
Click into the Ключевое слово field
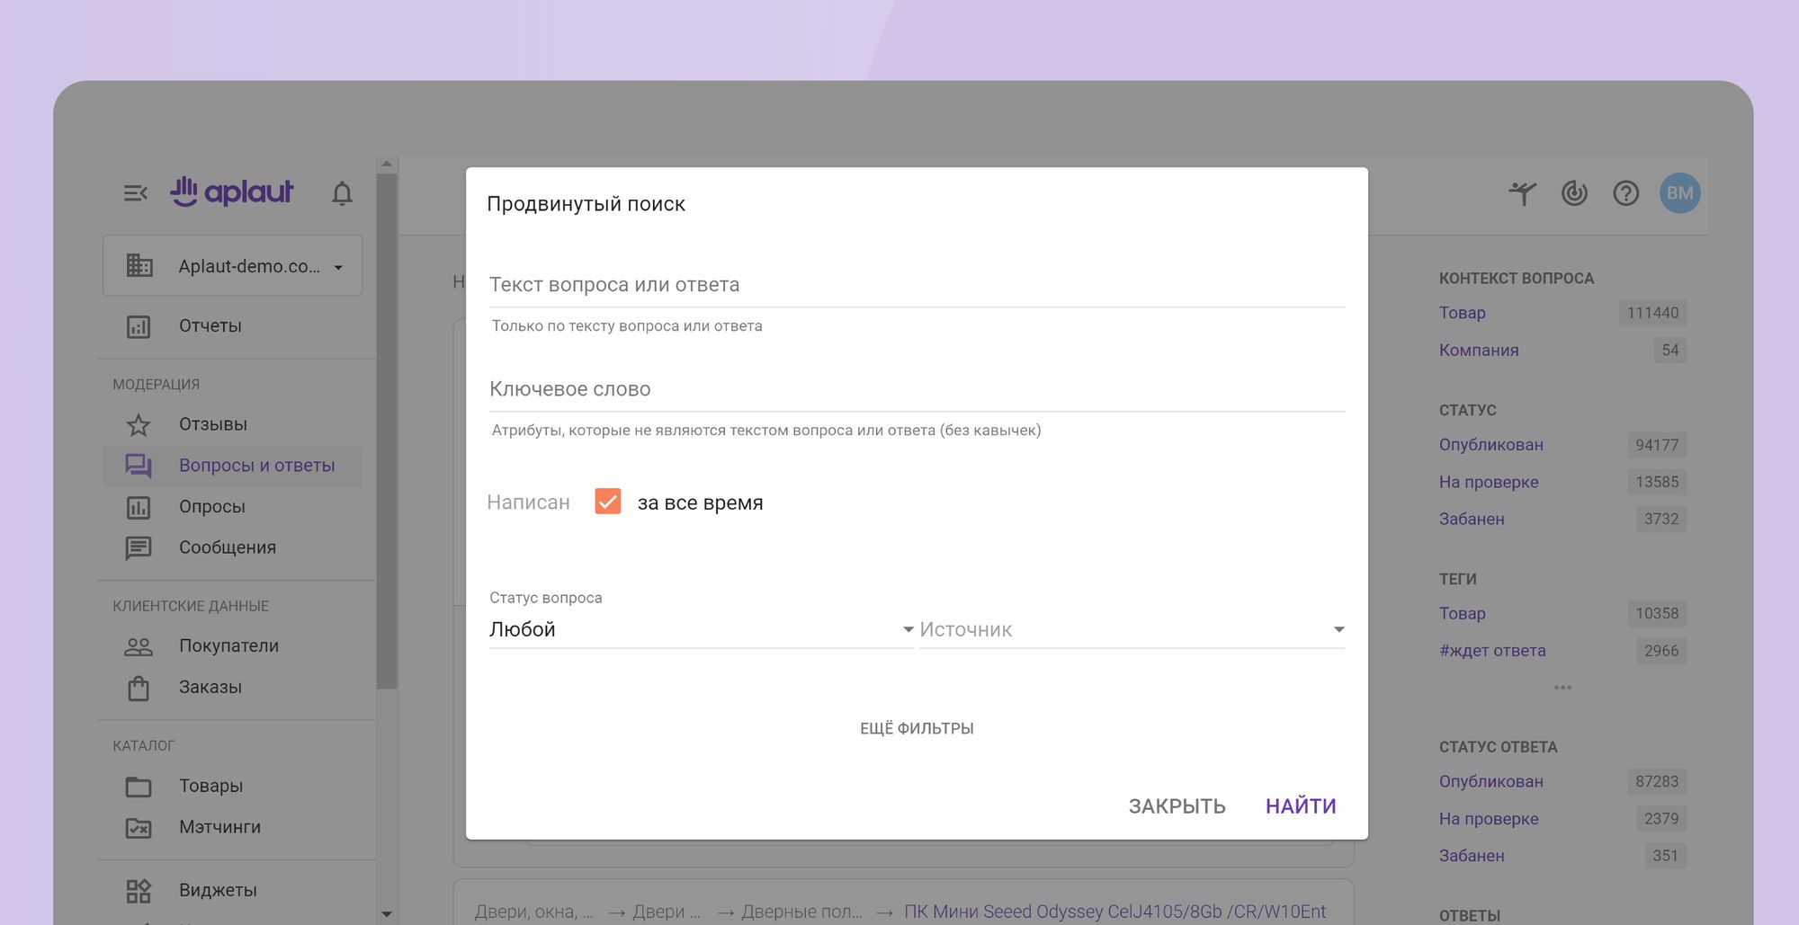pyautogui.click(x=916, y=389)
